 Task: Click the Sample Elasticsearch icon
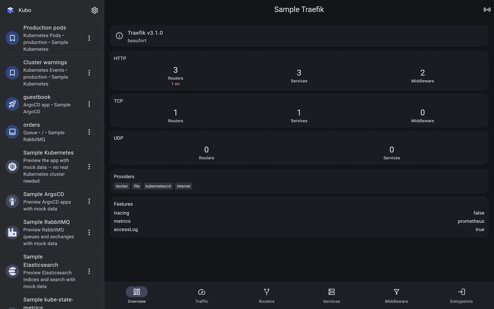pyautogui.click(x=12, y=271)
